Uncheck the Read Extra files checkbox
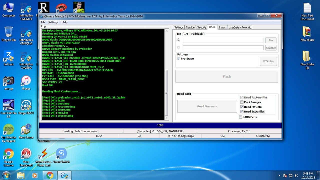 pyautogui.click(x=242, y=111)
